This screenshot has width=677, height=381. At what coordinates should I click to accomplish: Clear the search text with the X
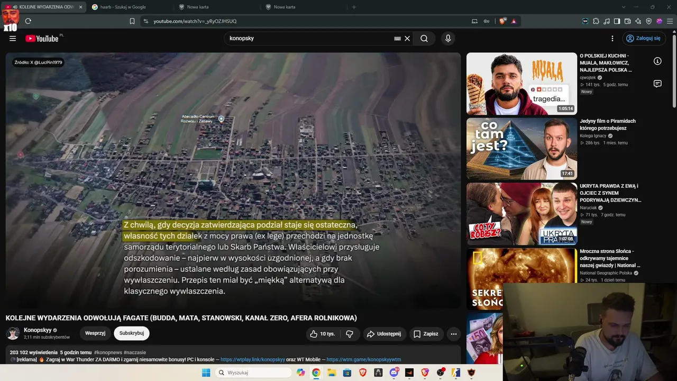407,39
